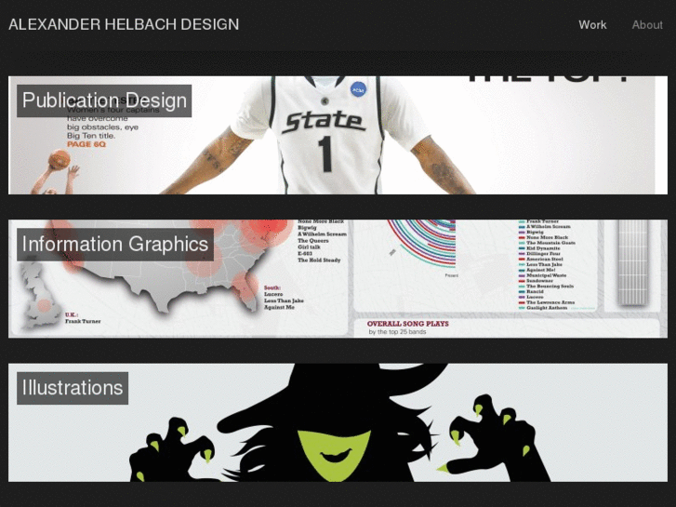The width and height of the screenshot is (676, 507).
Task: Open the Work navigation link
Action: coord(592,25)
